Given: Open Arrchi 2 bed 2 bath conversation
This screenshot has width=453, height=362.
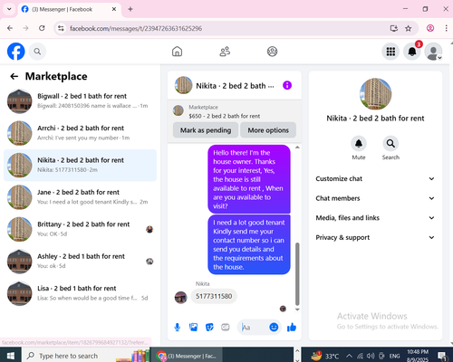Looking at the screenshot, I should [80, 133].
